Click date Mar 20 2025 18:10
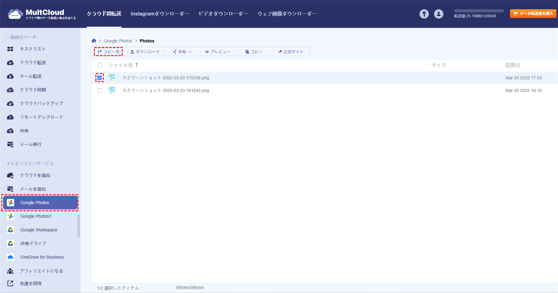 coord(524,90)
